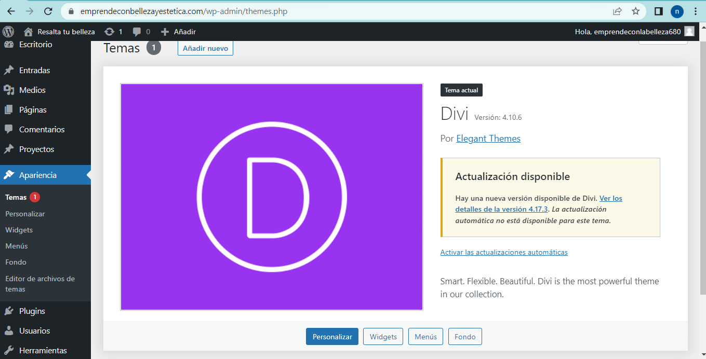Image resolution: width=706 pixels, height=359 pixels.
Task: Visit site via Resalta tu belleza
Action: point(60,32)
